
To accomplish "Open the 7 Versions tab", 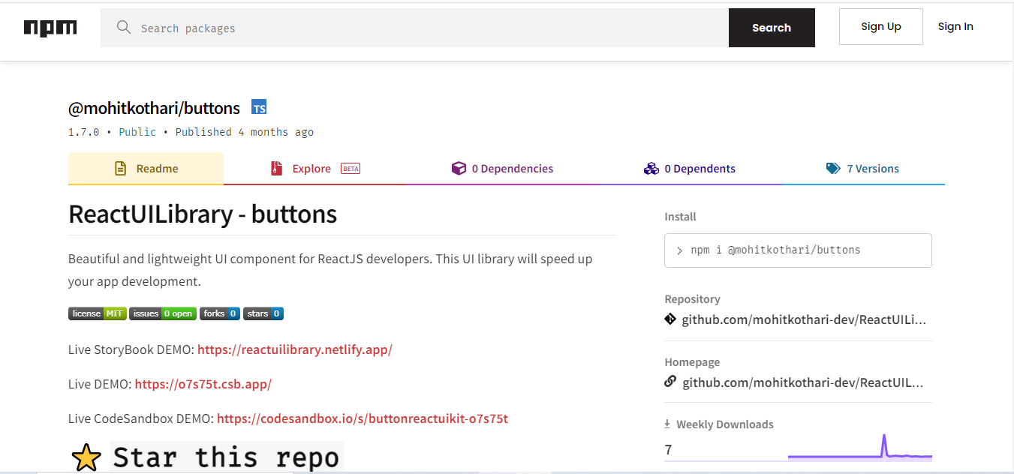I will [x=862, y=169].
